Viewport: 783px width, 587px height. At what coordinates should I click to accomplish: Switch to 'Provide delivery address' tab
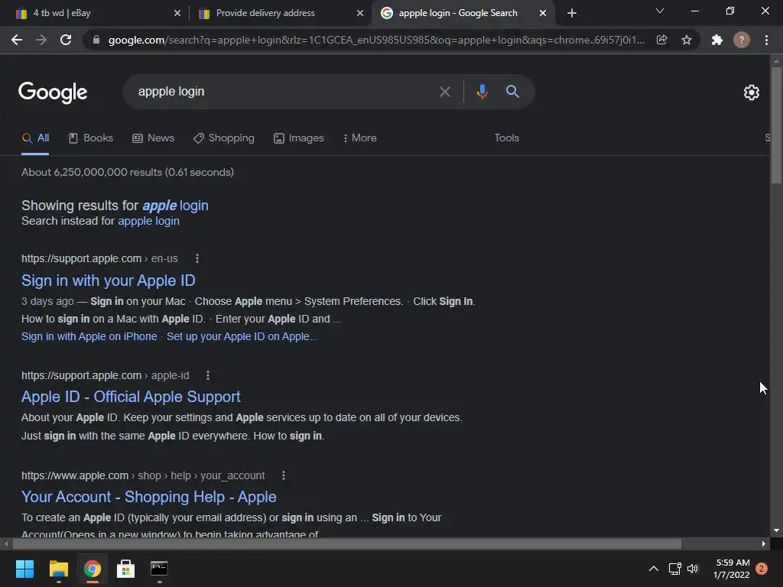point(280,13)
